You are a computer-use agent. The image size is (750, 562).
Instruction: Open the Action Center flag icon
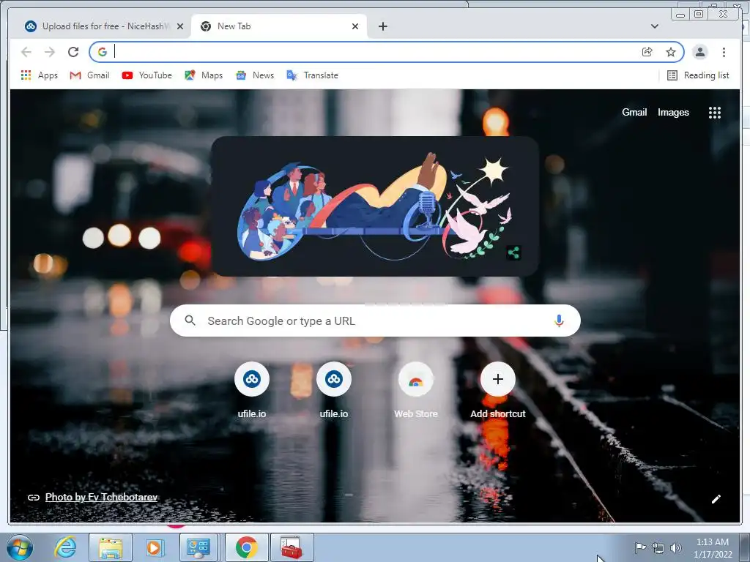coord(640,548)
